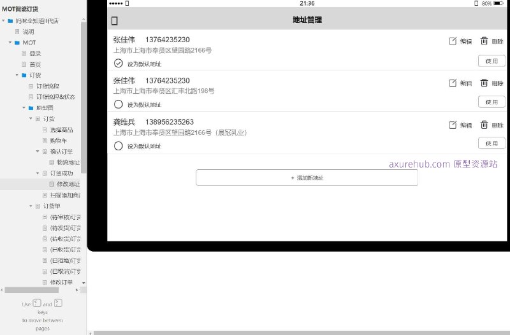Click 使用 button for 龚维兵 address
The image size is (510, 335).
492,143
